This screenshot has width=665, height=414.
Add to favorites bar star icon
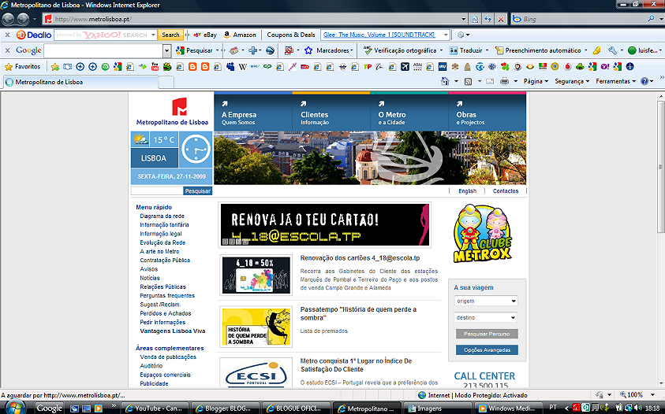pyautogui.click(x=54, y=66)
